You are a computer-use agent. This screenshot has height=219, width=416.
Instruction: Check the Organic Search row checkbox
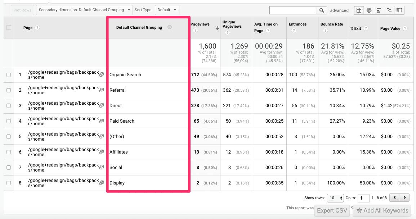pos(9,75)
